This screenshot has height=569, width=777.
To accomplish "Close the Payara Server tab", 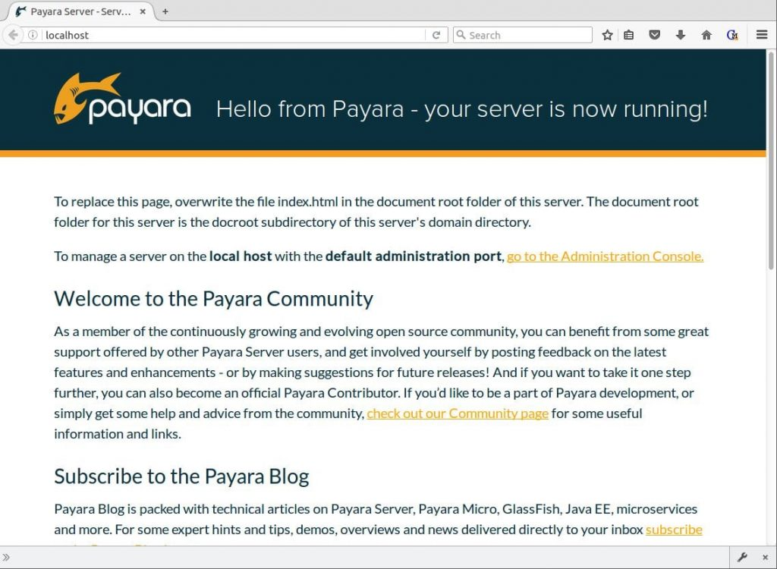I will [x=143, y=11].
